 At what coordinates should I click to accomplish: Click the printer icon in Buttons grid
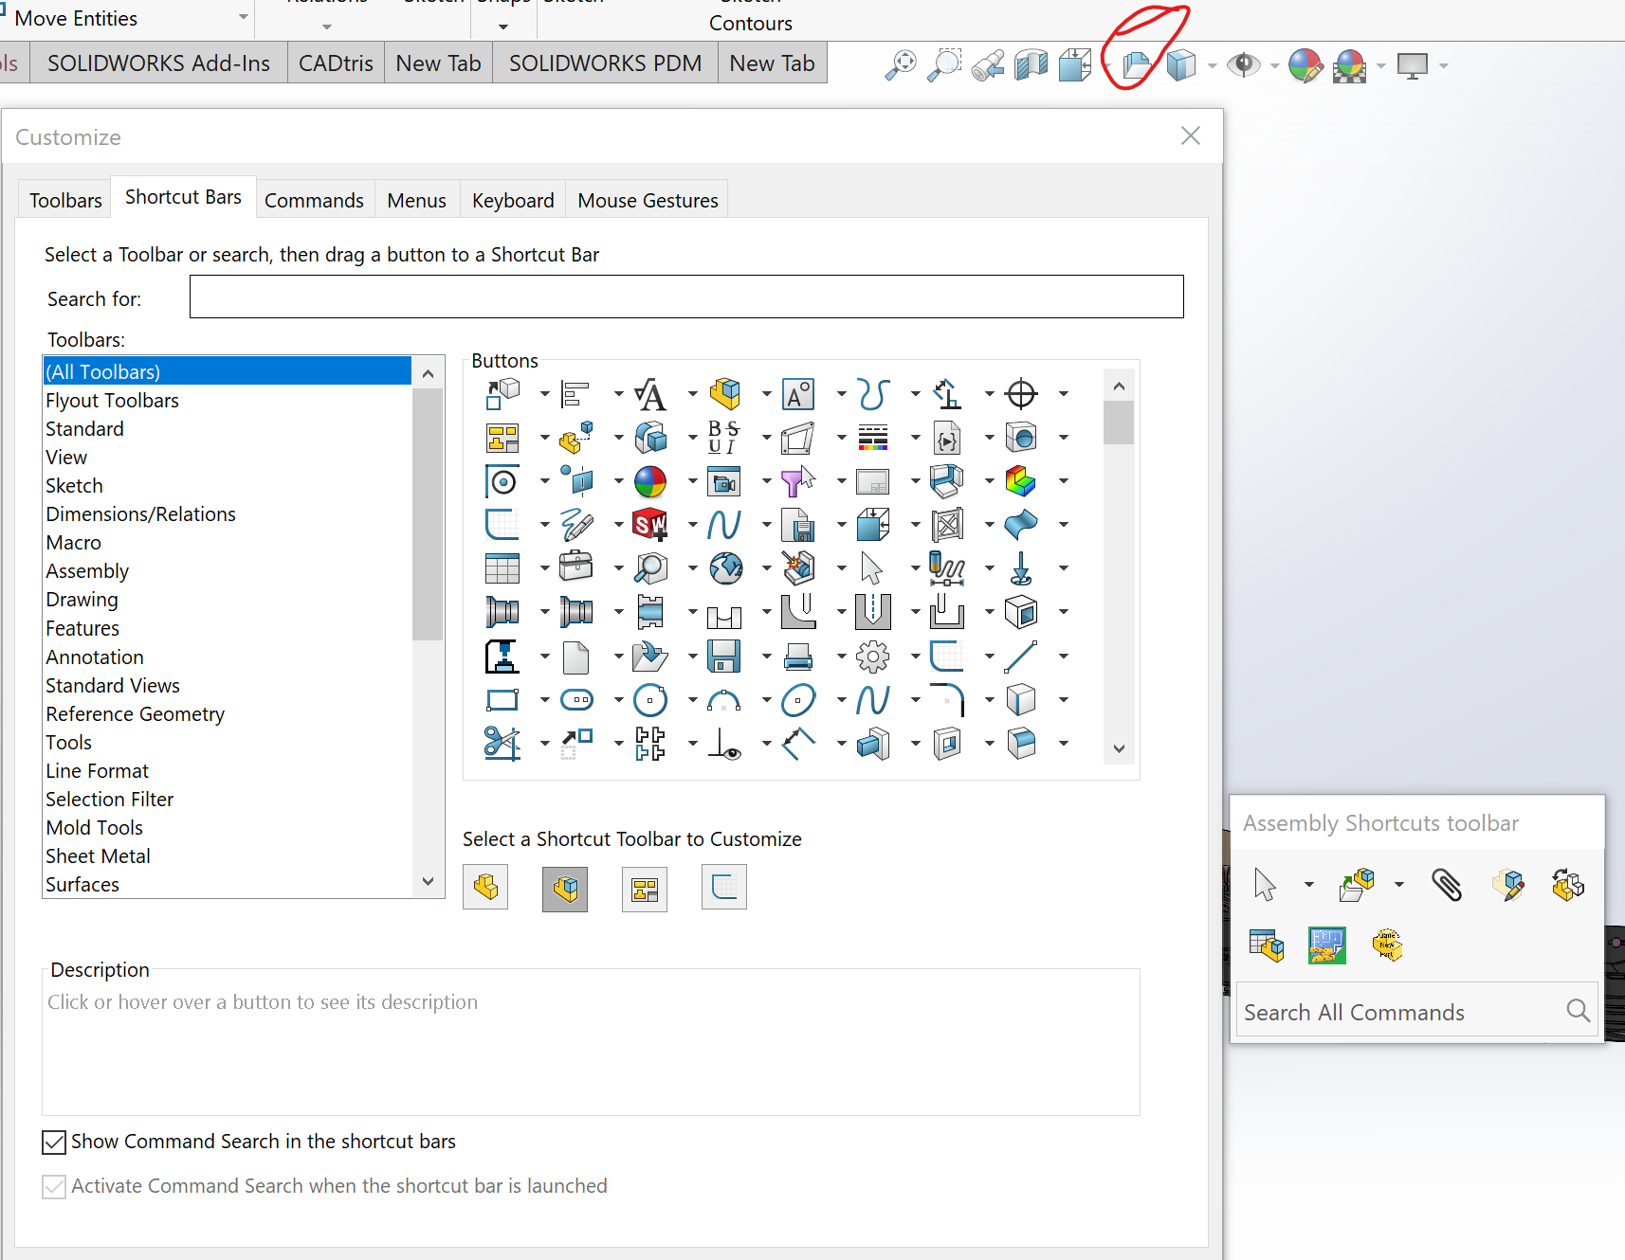[x=798, y=656]
